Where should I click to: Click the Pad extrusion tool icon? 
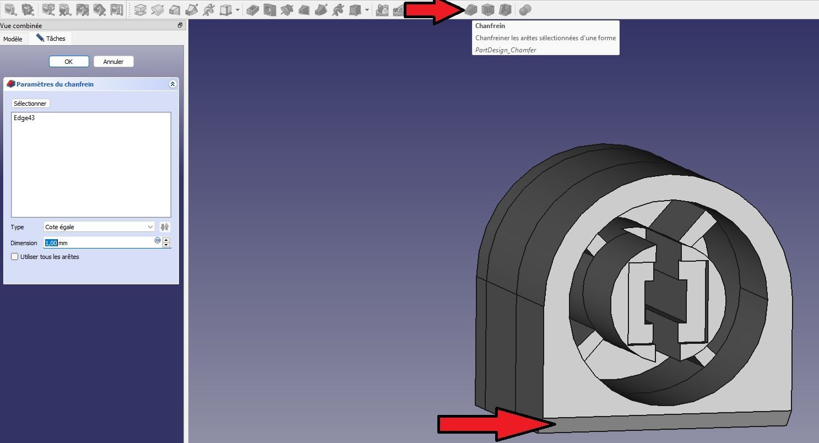point(140,9)
